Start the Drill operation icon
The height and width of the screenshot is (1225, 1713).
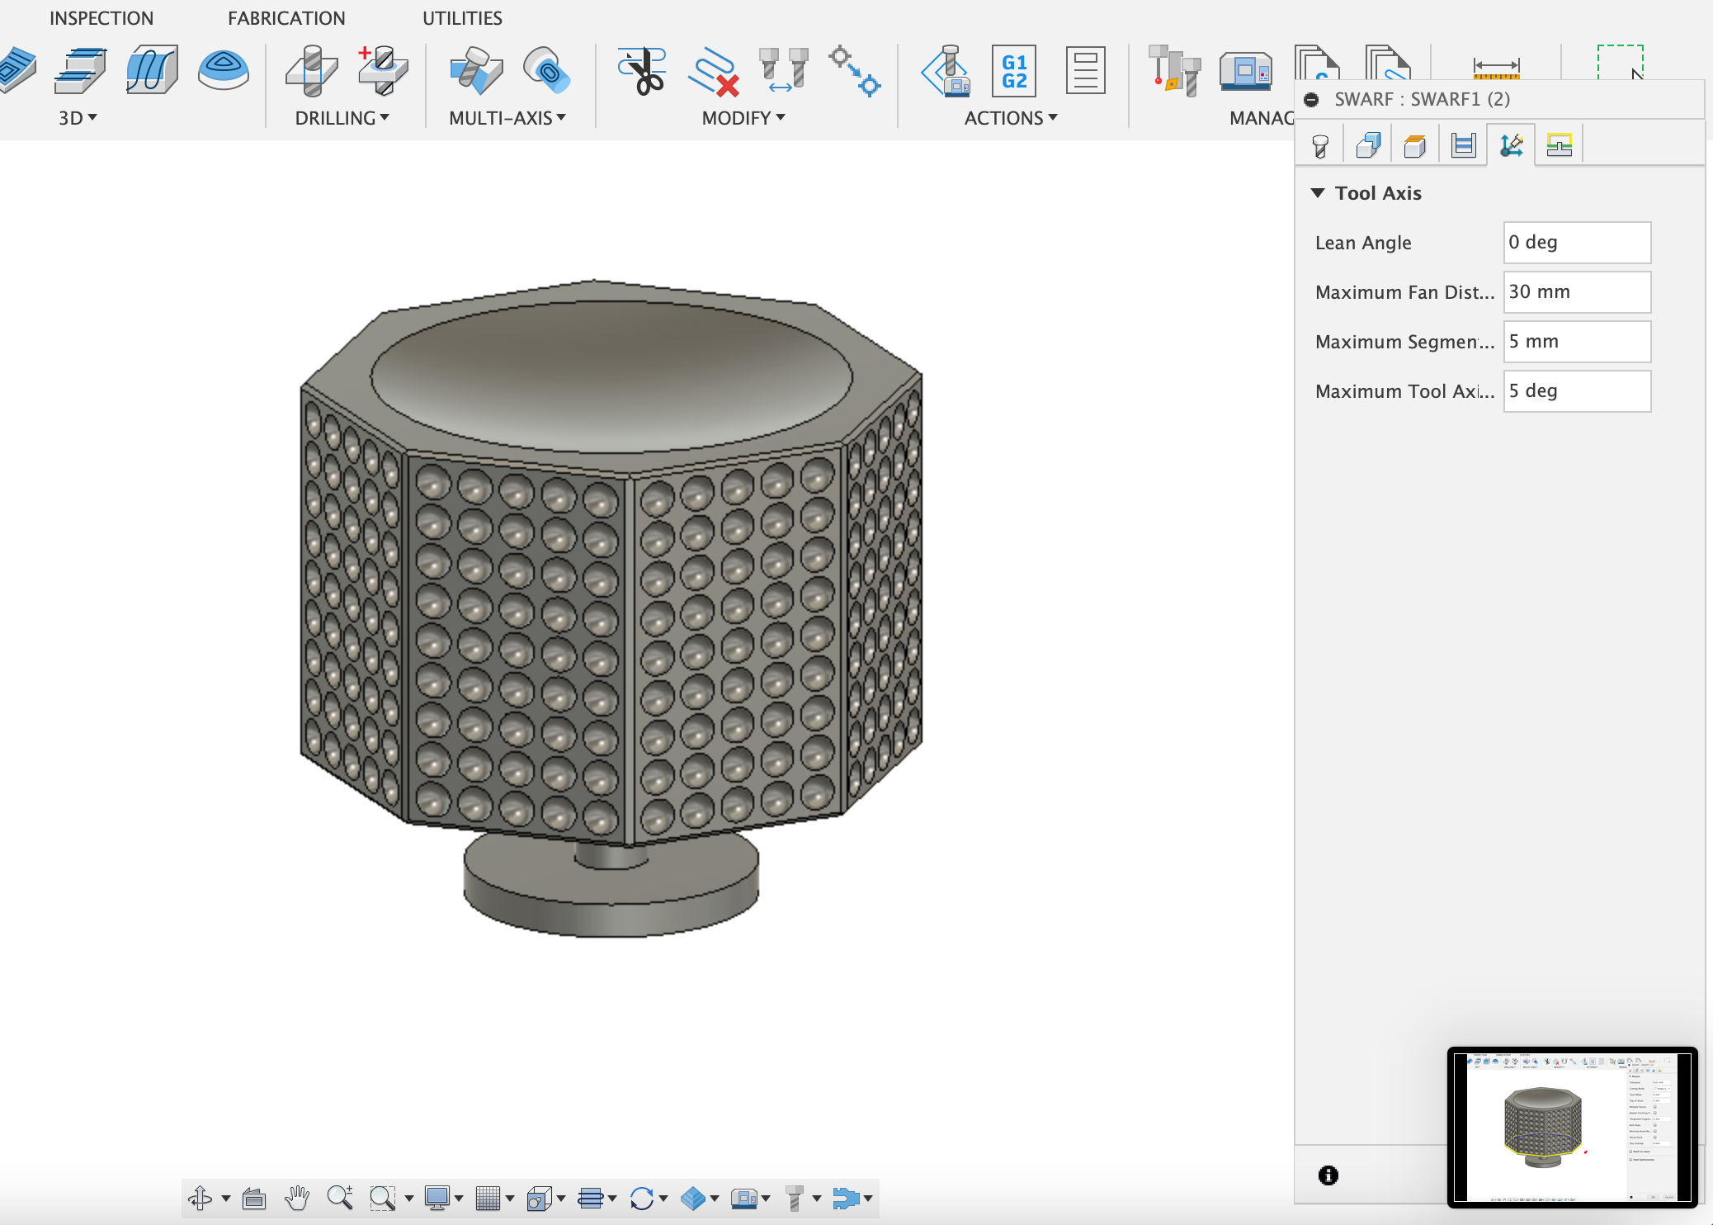click(x=311, y=70)
